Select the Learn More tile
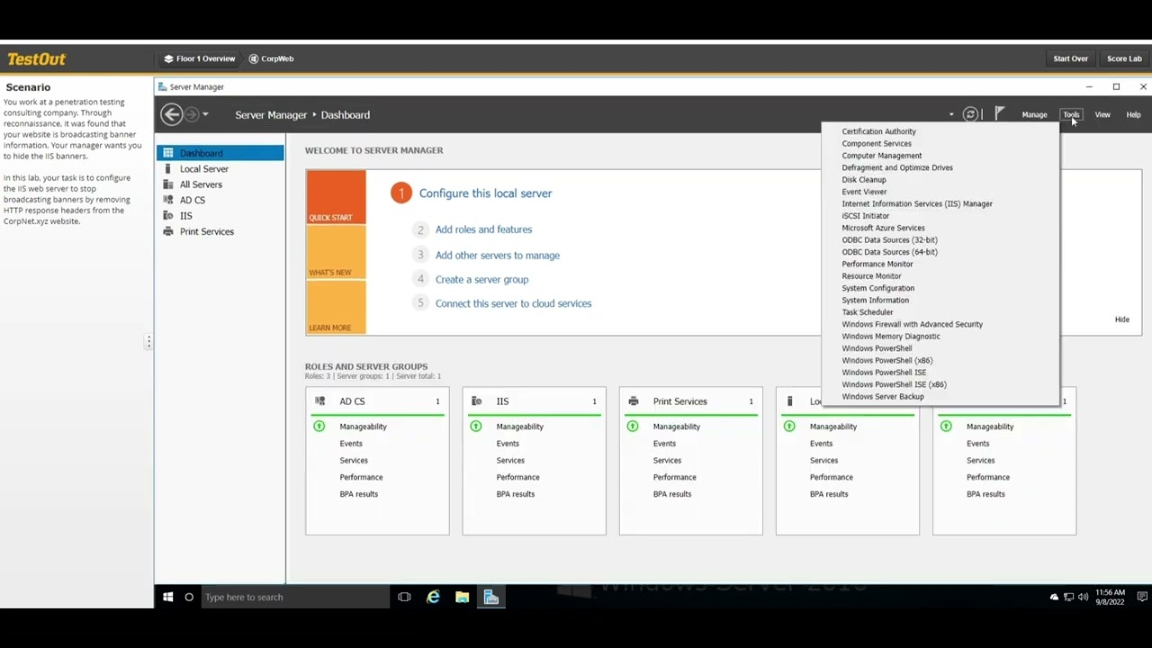The height and width of the screenshot is (648, 1152). [x=336, y=307]
